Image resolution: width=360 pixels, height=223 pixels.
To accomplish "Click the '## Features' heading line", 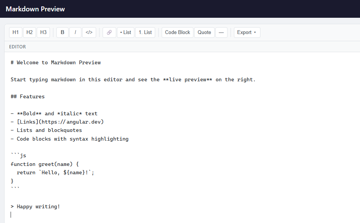I will point(28,96).
